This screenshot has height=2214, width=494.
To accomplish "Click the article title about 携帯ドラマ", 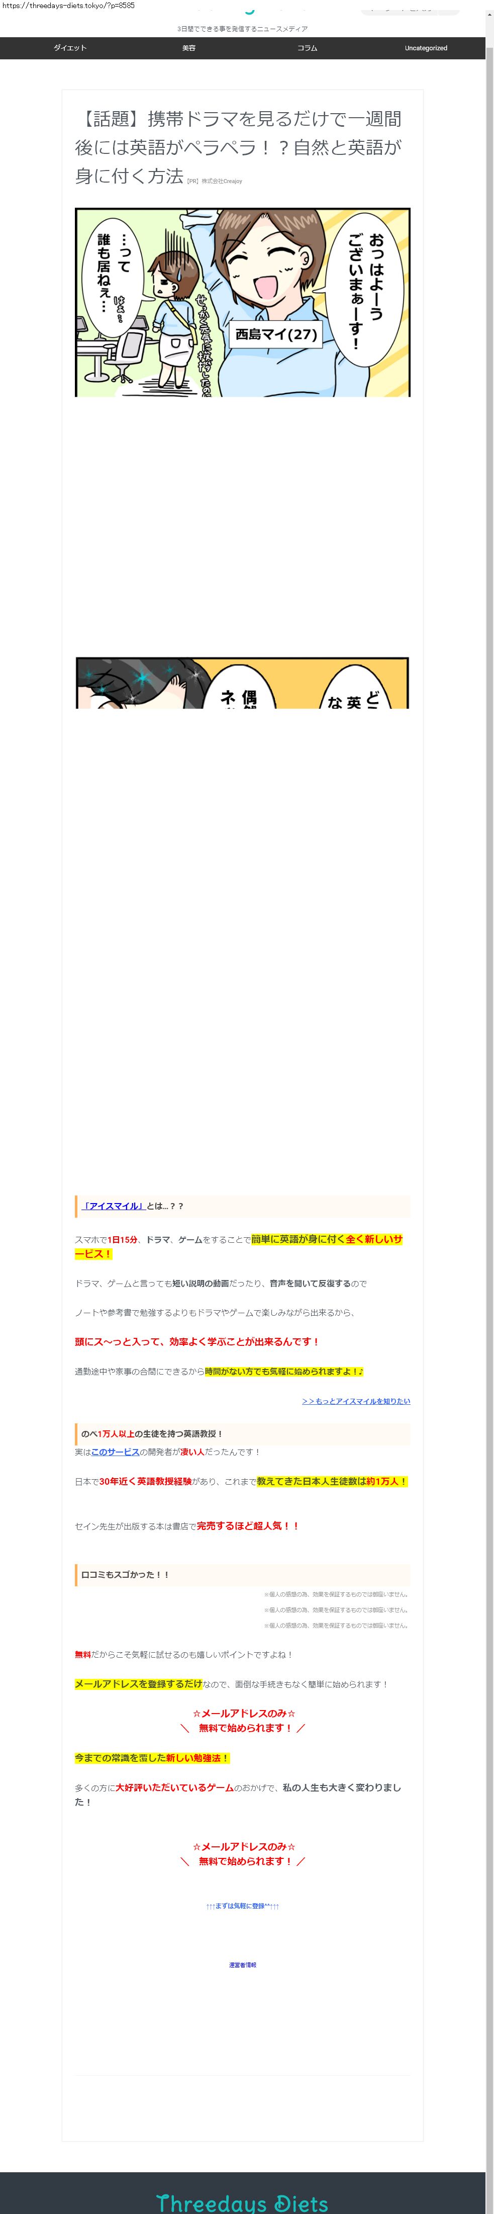I will pyautogui.click(x=237, y=146).
